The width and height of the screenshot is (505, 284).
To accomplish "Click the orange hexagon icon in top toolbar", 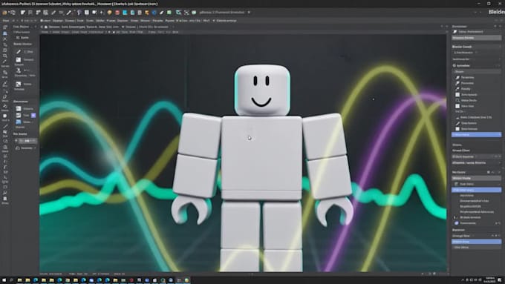I will (x=109, y=12).
